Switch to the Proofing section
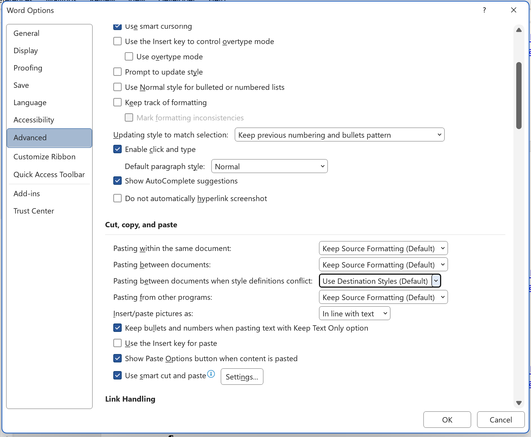 point(28,68)
